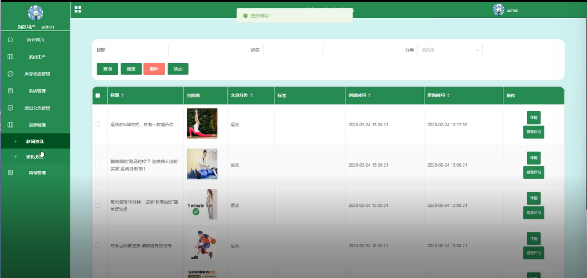The image size is (587, 278).
Task: Click the plus icon beside 资讯分类
Action: (x=16, y=156)
